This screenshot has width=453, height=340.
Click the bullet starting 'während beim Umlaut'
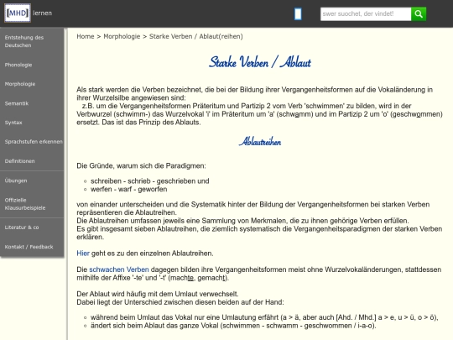click(264, 317)
